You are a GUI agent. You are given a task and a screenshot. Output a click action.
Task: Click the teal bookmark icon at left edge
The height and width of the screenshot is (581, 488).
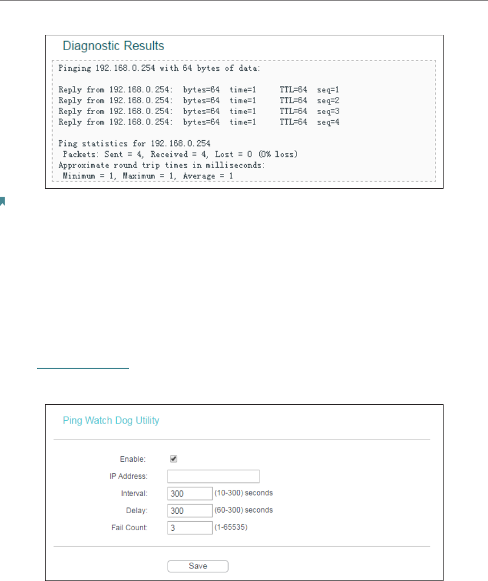[x=2, y=201]
